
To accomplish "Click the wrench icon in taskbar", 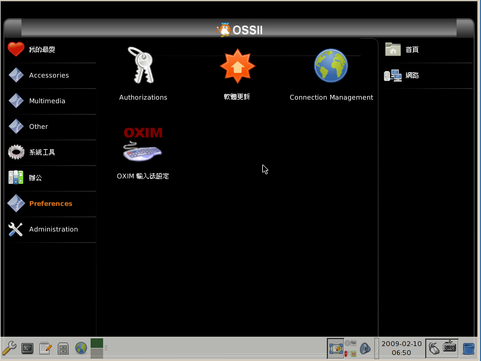I will [x=9, y=348].
